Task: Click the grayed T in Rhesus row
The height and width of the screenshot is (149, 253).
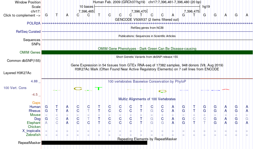Action: click(88, 111)
